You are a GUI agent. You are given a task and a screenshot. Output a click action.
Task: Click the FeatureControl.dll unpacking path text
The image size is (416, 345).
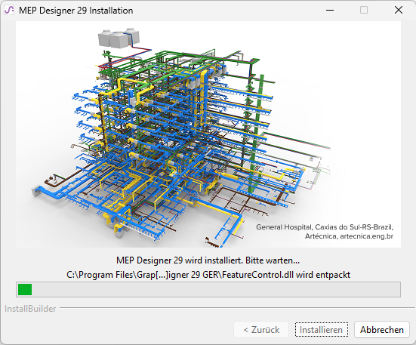click(208, 275)
